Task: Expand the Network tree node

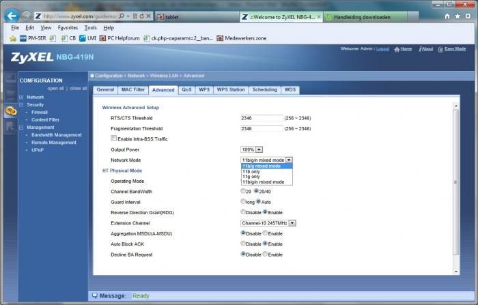Action: tap(21, 97)
